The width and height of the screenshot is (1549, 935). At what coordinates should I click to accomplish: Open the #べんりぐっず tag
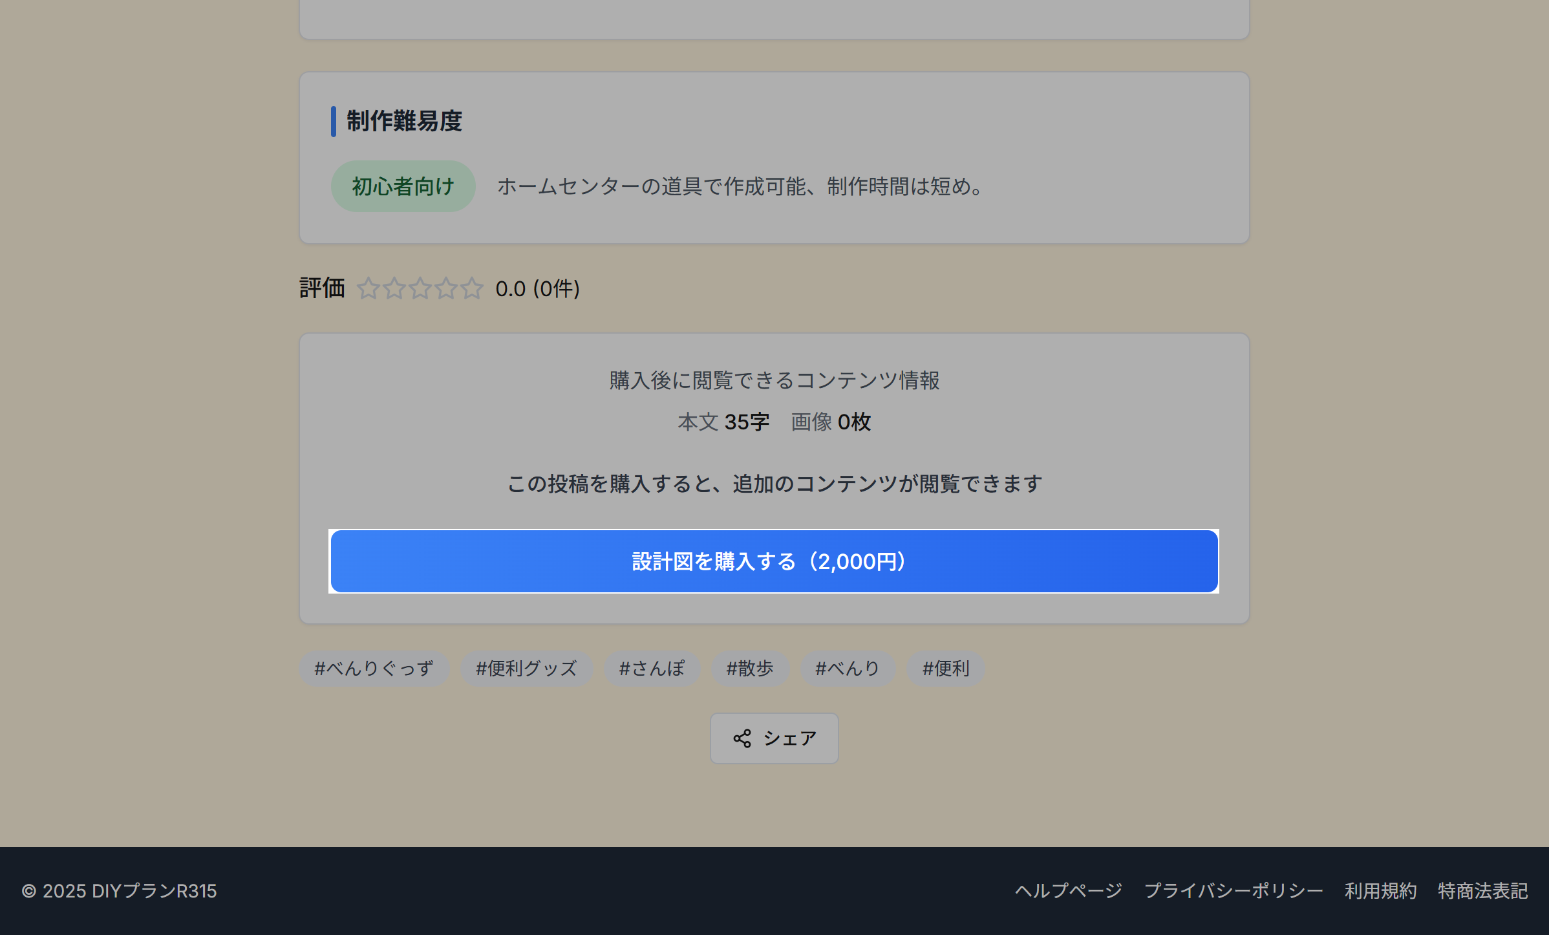pyautogui.click(x=374, y=669)
